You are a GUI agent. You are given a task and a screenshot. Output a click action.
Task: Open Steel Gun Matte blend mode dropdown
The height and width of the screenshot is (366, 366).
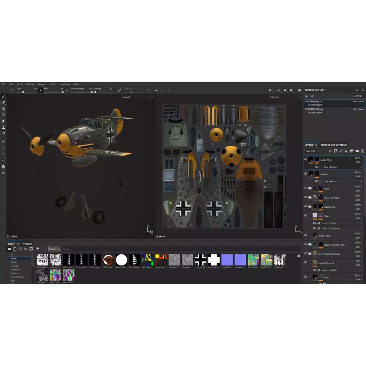(359, 196)
